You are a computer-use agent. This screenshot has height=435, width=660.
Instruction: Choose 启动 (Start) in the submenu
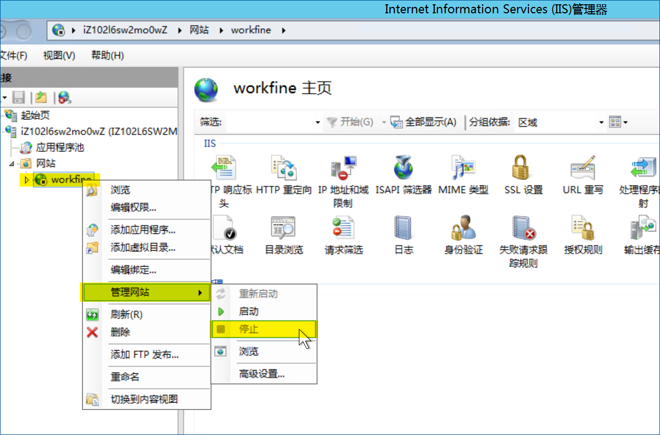(x=264, y=311)
